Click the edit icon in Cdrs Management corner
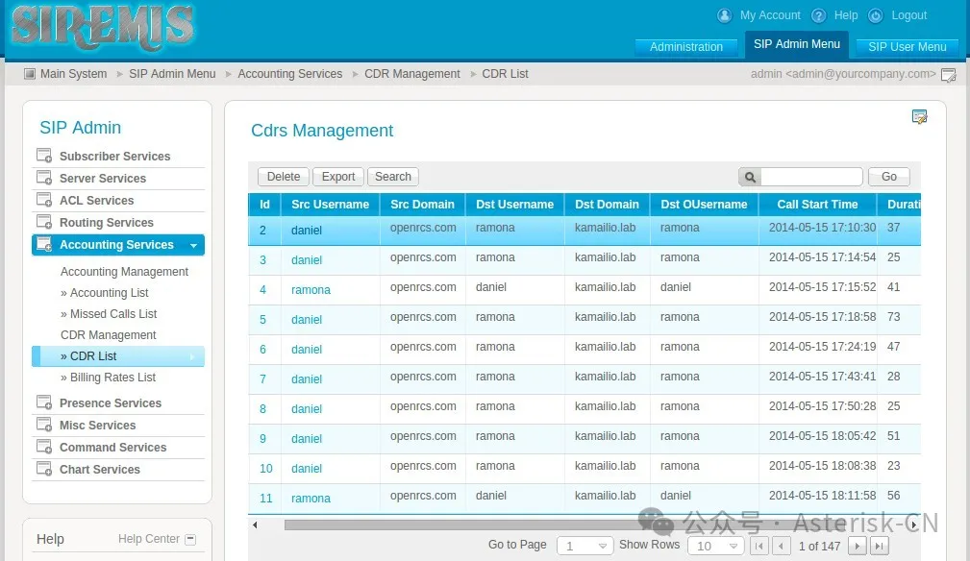This screenshot has width=970, height=561. pos(919,116)
